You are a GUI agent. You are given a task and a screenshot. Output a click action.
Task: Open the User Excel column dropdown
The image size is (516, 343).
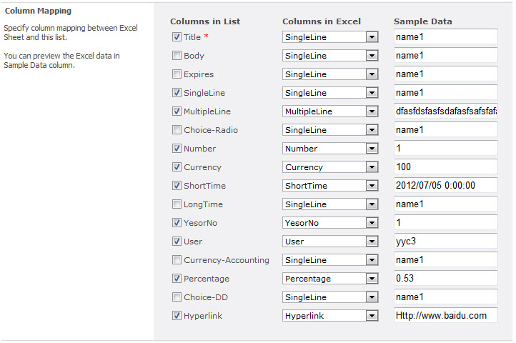330,242
